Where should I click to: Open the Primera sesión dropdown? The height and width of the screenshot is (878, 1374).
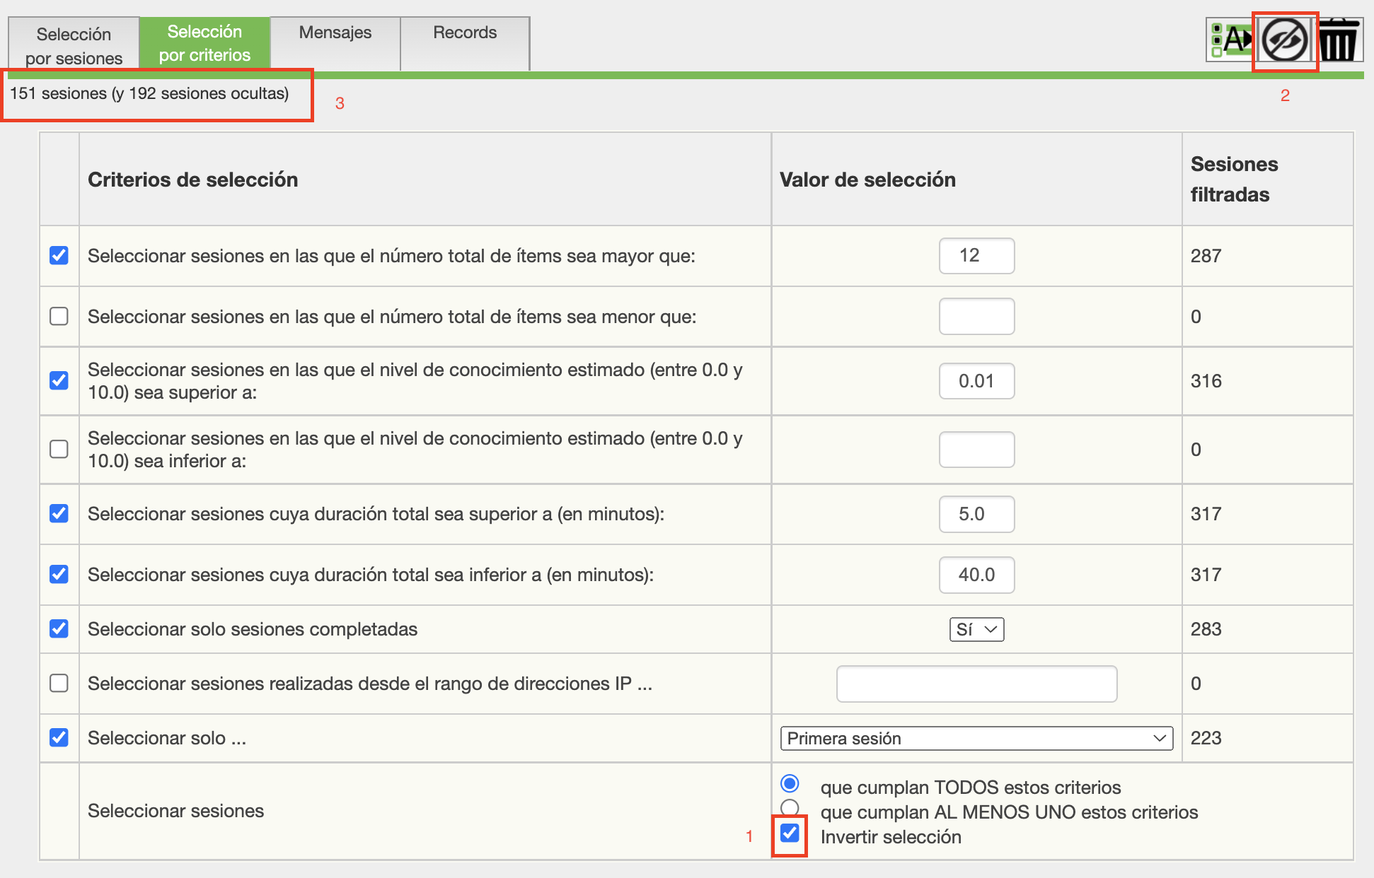(x=976, y=738)
